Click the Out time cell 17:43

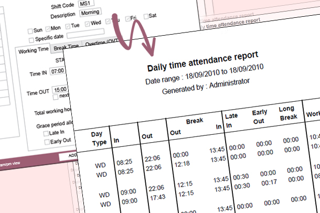pyautogui.click(x=157, y=197)
